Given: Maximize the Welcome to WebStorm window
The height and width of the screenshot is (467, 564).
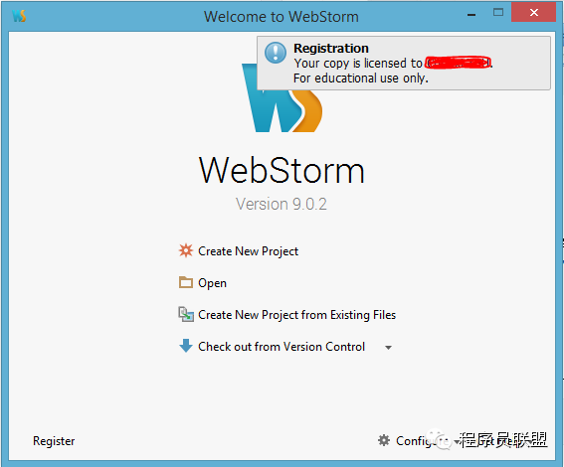Looking at the screenshot, I should (498, 13).
